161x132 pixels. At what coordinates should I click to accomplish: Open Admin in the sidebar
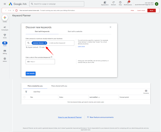click(x=5, y=60)
